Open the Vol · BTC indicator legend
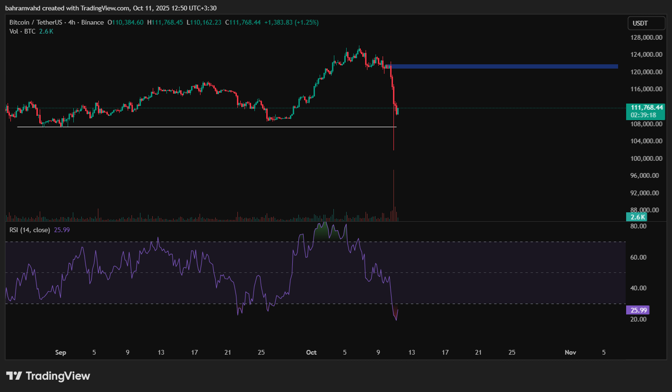 23,31
